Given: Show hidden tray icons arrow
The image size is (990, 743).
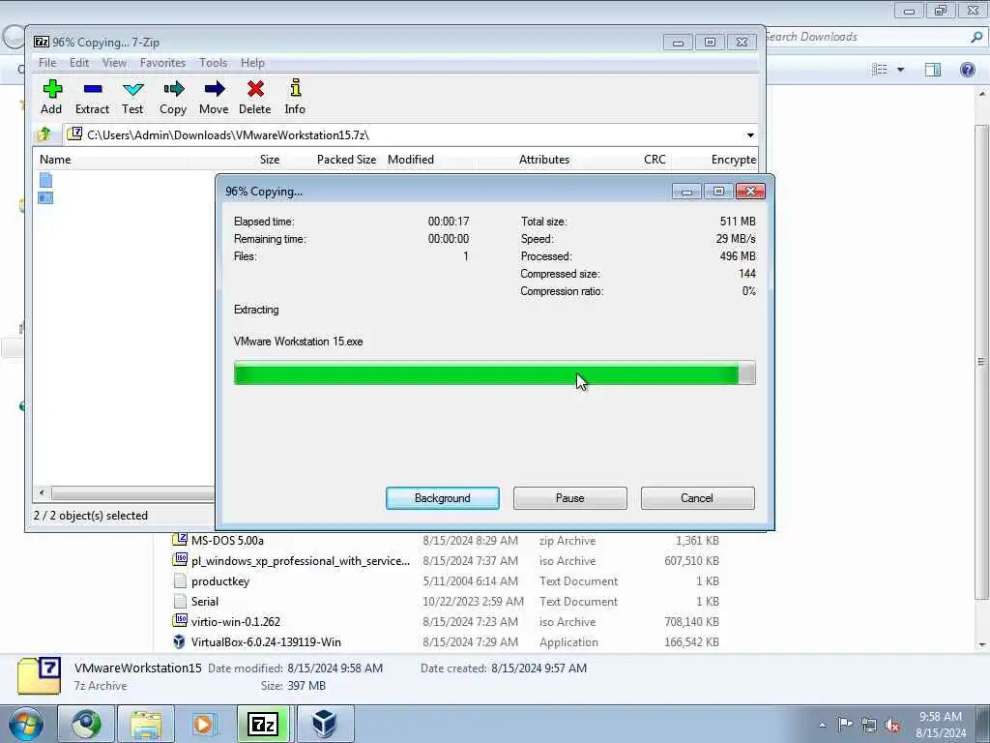Looking at the screenshot, I should [822, 725].
